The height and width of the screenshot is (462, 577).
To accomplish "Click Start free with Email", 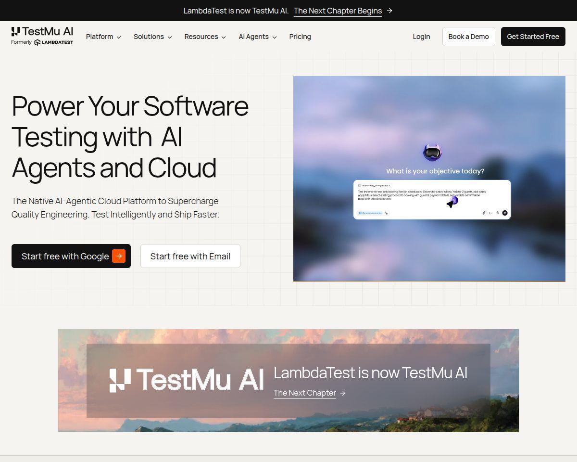I will (x=190, y=256).
